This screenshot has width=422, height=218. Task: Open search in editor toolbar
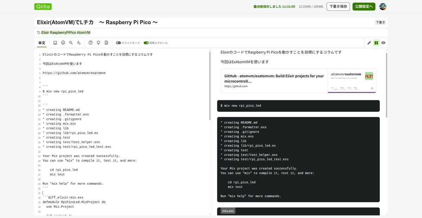click(71, 43)
